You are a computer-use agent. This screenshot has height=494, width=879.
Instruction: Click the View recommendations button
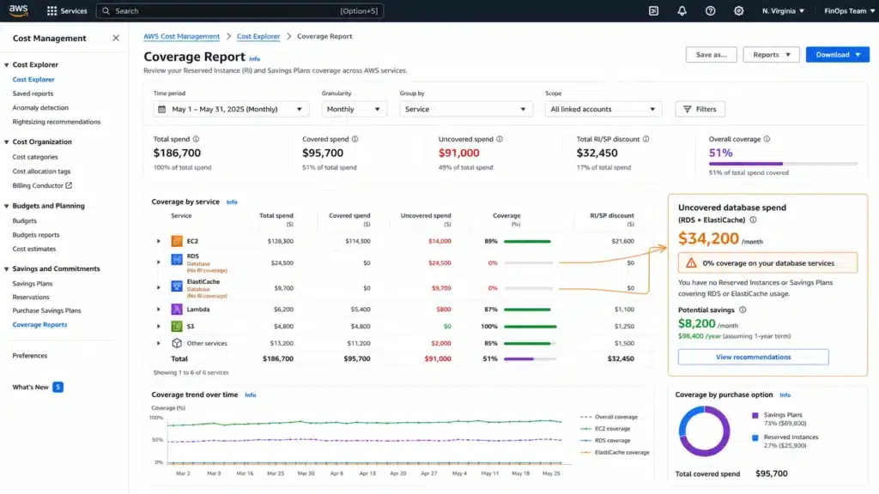(x=753, y=357)
